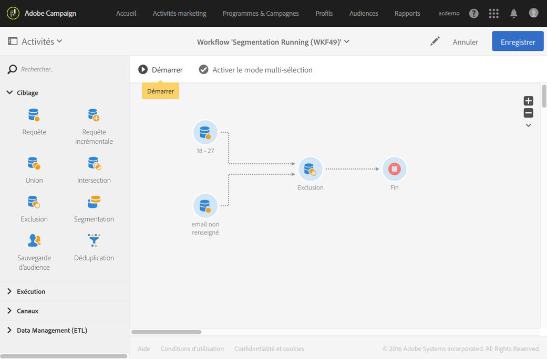Open the workflow title dropdown
The image size is (547, 359).
point(347,41)
